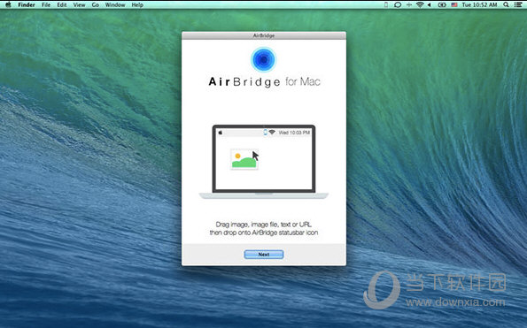This screenshot has width=527, height=328.
Task: Click the Wi-Fi icon in laptop illustration
Action: click(272, 133)
